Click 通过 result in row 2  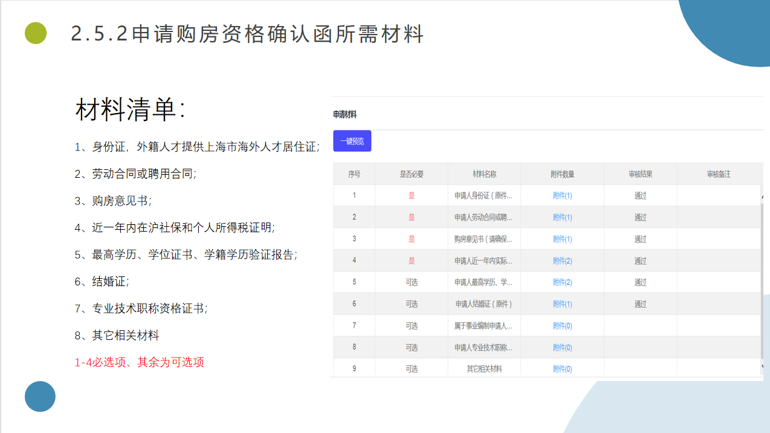pyautogui.click(x=641, y=217)
